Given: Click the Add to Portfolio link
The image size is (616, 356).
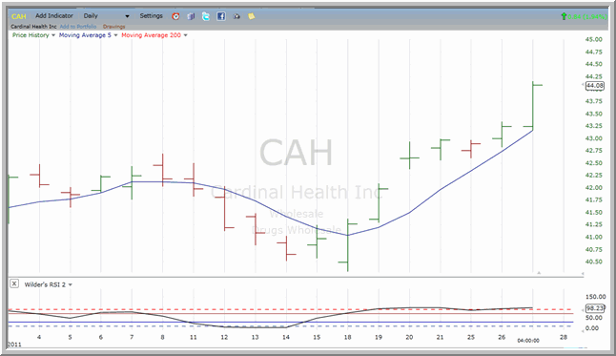Looking at the screenshot, I should (78, 27).
